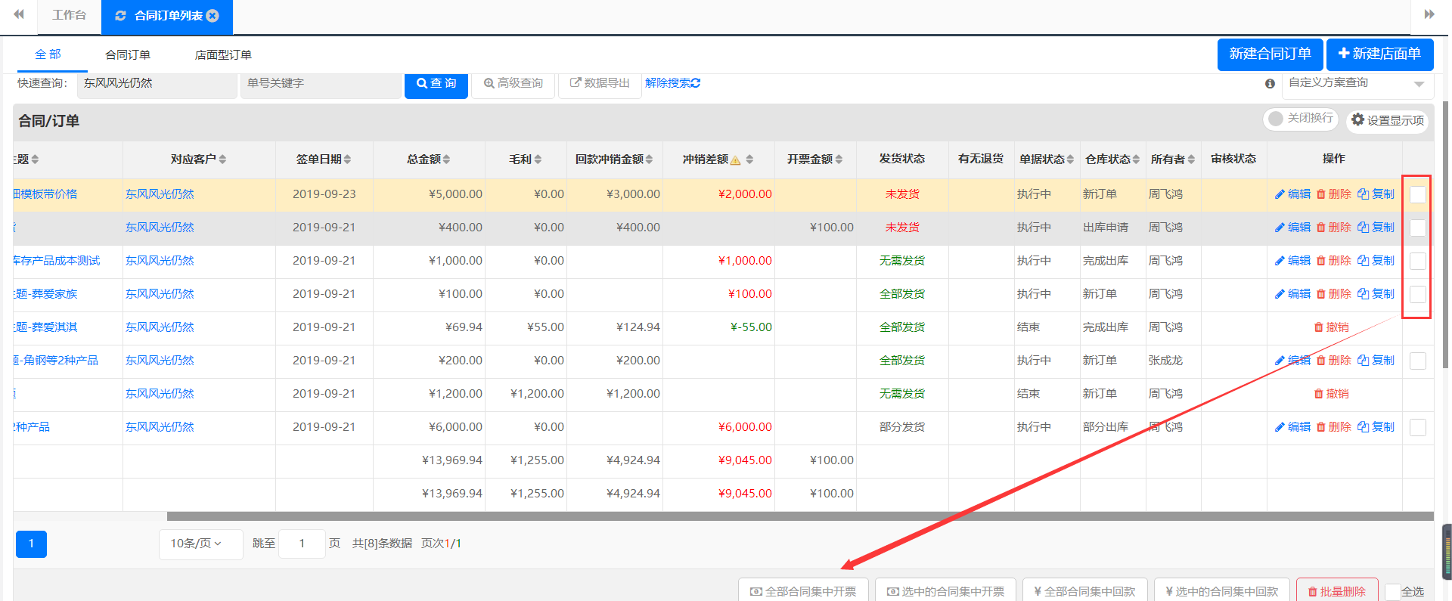1452x601 pixels.
Task: Open the 工作台 tab
Action: [x=69, y=15]
